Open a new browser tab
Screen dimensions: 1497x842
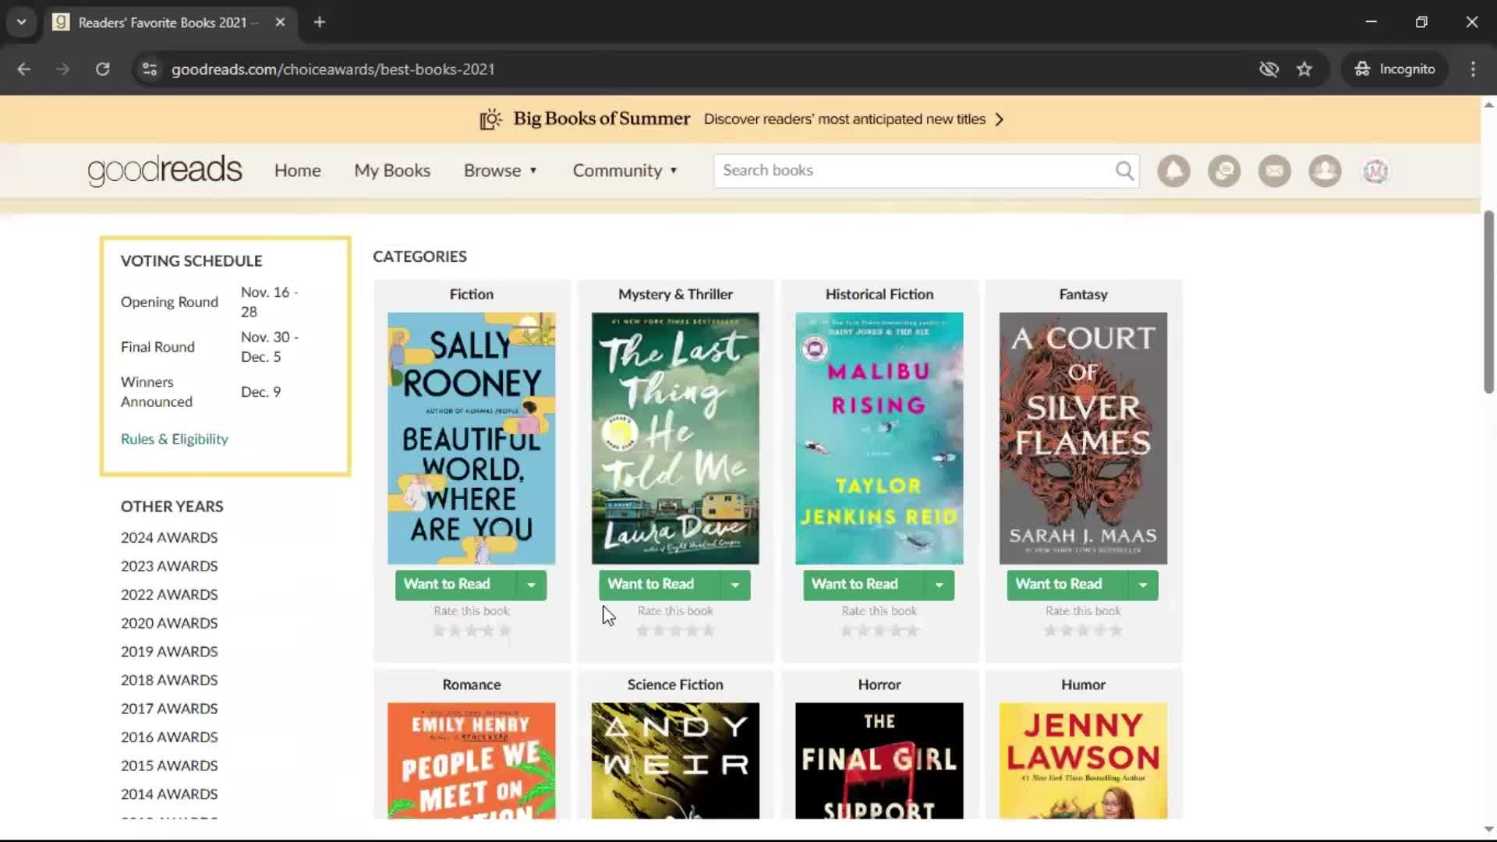coord(320,23)
